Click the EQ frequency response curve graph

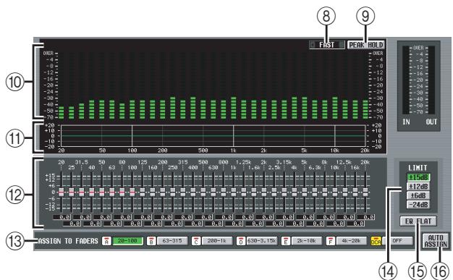click(213, 136)
